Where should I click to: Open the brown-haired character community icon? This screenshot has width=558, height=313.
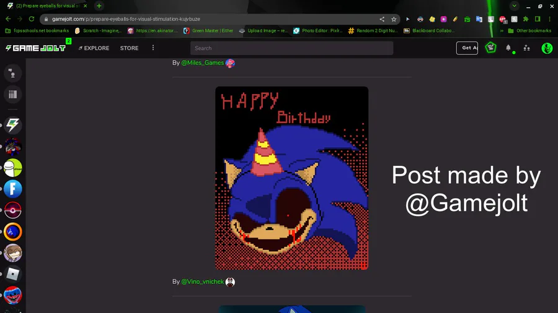(x=13, y=252)
